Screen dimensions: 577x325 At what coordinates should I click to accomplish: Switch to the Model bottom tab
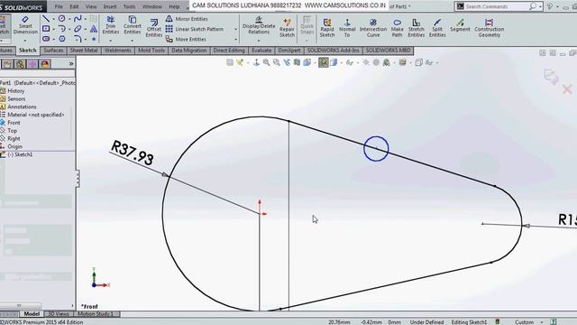(x=32, y=314)
